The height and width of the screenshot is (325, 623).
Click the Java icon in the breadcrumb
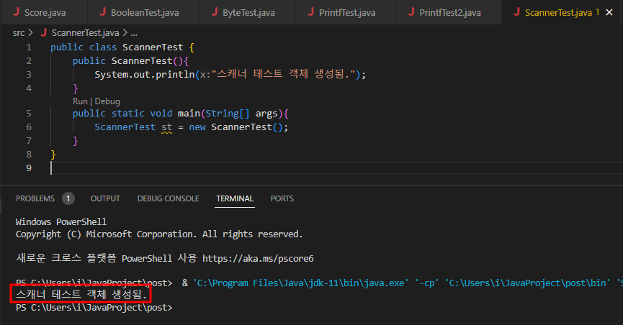tap(44, 32)
